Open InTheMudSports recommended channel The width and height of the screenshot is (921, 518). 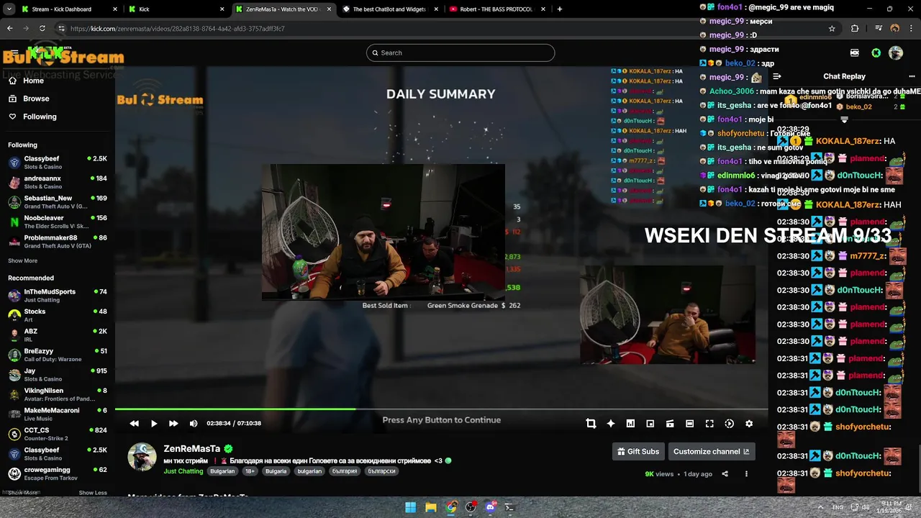(x=58, y=295)
